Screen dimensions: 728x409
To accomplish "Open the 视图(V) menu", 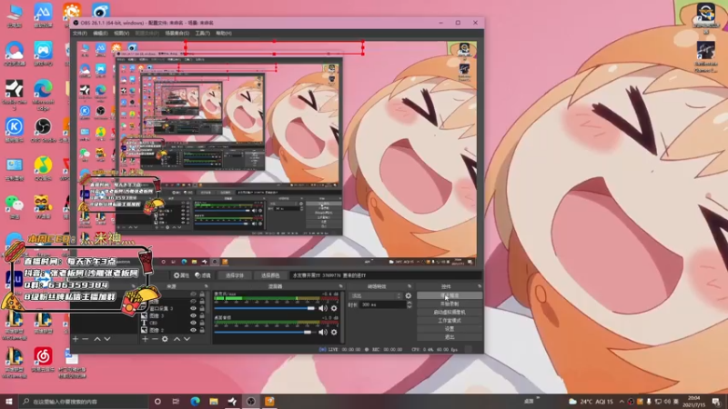I will point(122,34).
